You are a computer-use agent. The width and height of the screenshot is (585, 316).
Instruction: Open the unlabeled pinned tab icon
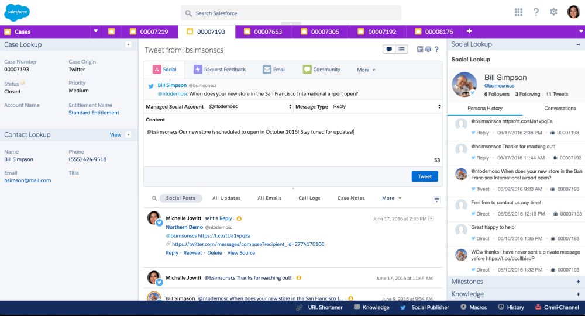[111, 32]
